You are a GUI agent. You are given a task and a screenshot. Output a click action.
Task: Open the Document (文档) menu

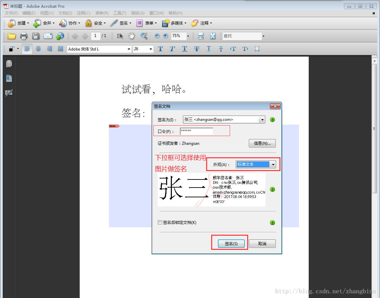pos(65,13)
